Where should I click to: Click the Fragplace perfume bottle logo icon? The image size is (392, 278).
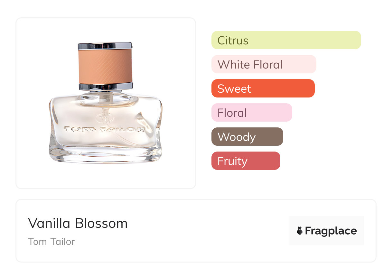click(300, 231)
